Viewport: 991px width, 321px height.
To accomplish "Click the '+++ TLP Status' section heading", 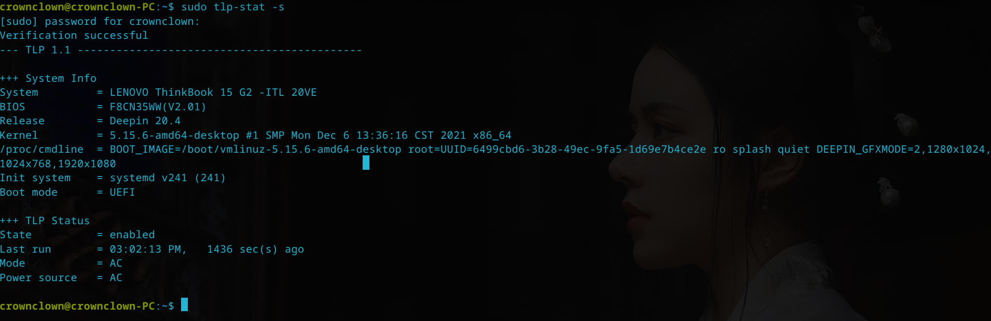I will tap(45, 221).
